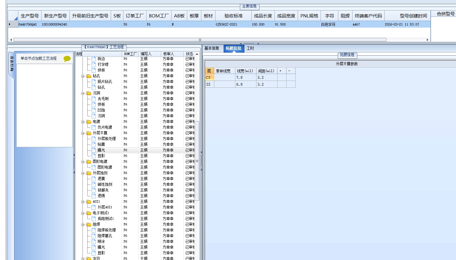Click the folder icon of 阻焊

click(x=89, y=225)
